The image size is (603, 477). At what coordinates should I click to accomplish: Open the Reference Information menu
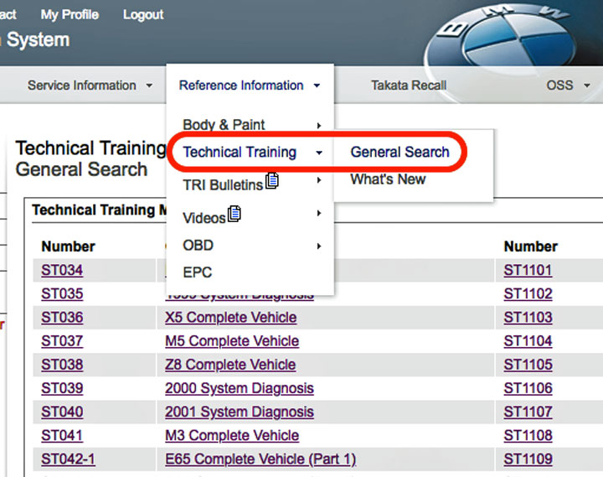(x=249, y=86)
